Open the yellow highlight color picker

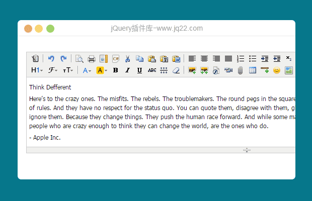pyautogui.click(x=102, y=70)
